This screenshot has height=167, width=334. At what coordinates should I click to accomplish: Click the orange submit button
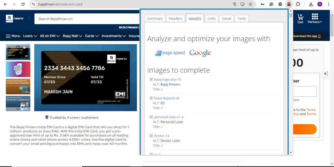coord(305,129)
